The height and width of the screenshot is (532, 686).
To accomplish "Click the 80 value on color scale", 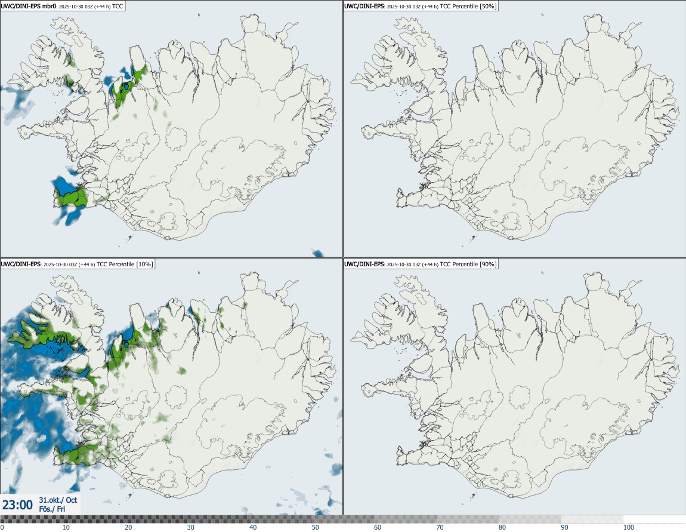I will pos(502,527).
